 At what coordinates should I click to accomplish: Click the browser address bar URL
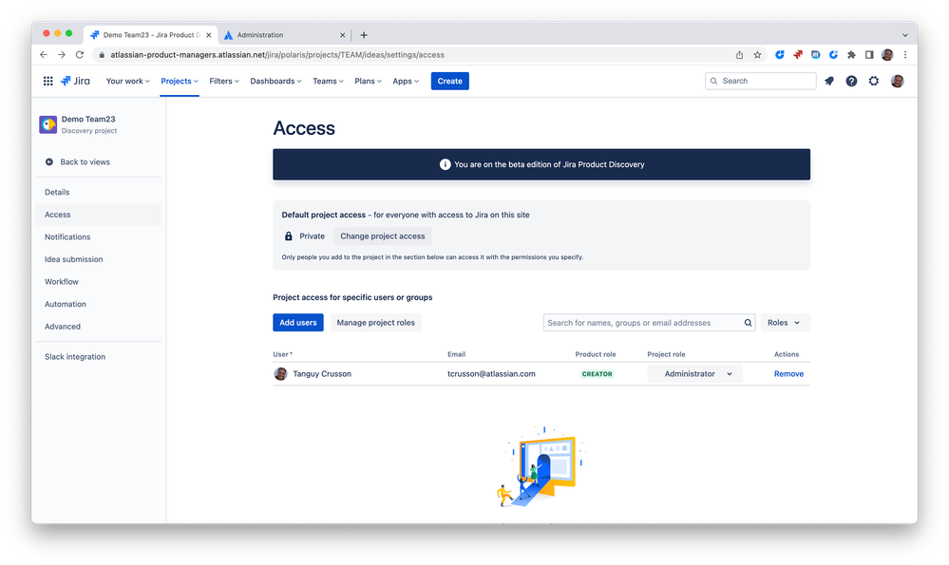277,55
